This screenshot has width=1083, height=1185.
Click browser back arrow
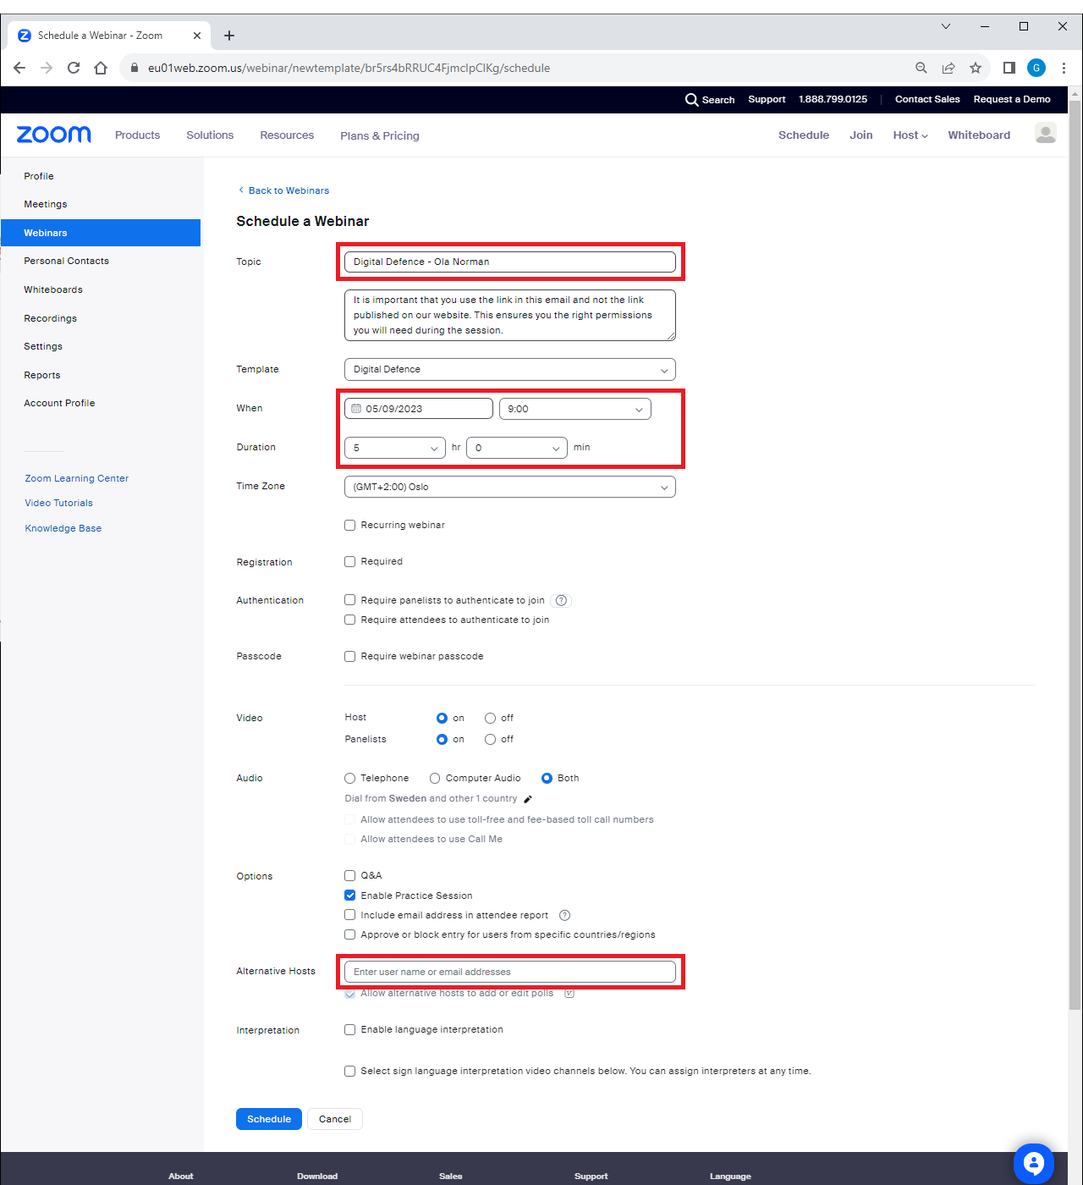tap(19, 68)
